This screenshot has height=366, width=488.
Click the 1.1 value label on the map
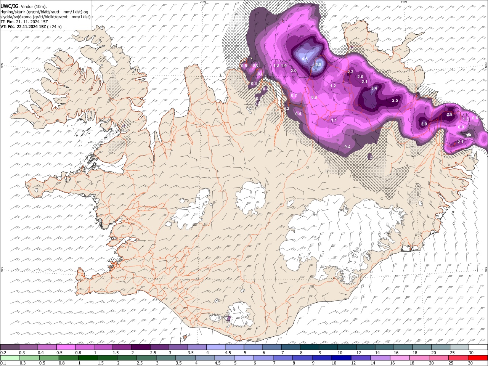(334, 120)
